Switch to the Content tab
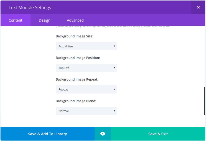The height and width of the screenshot is (141, 206). coord(15,20)
